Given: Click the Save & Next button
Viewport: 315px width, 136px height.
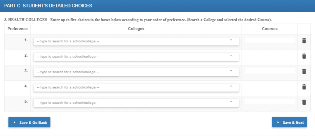Looking at the screenshot, I should [289, 122].
